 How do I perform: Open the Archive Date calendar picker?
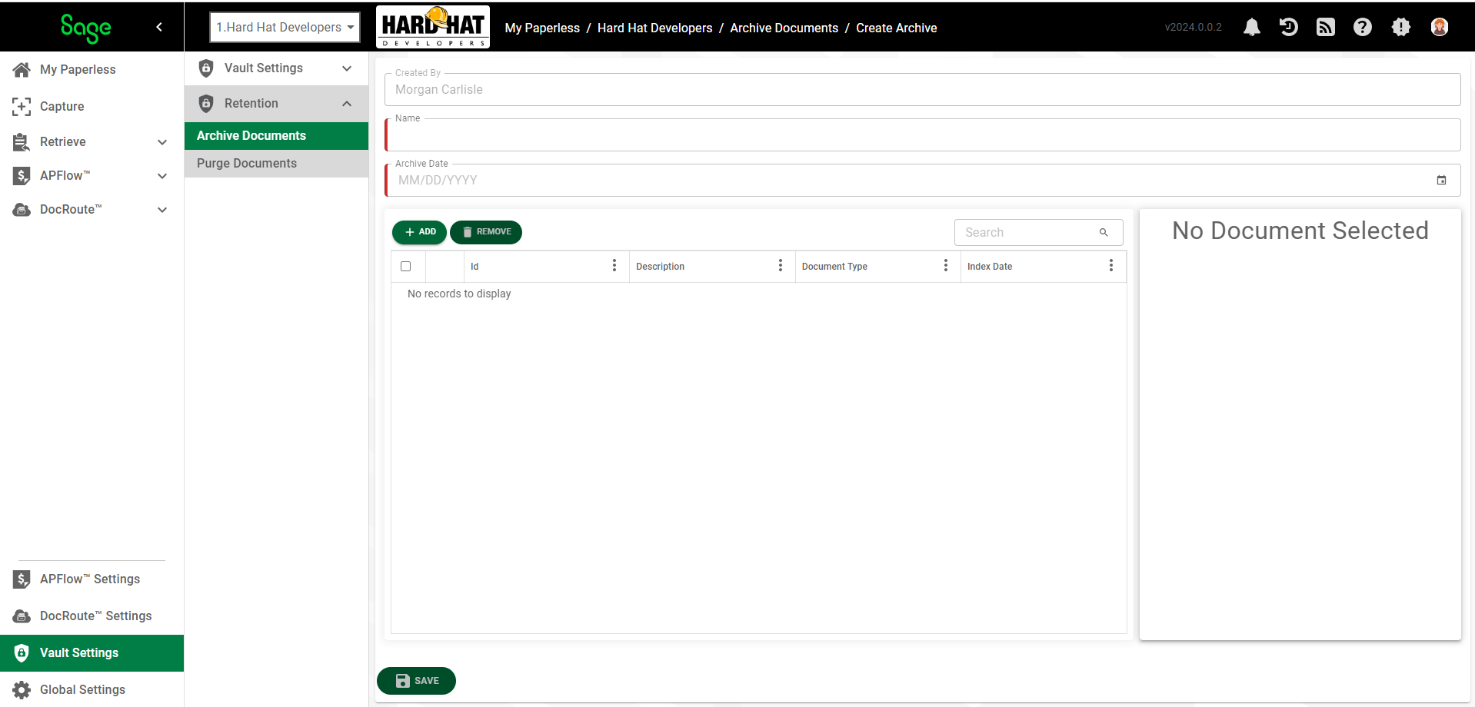tap(1441, 180)
